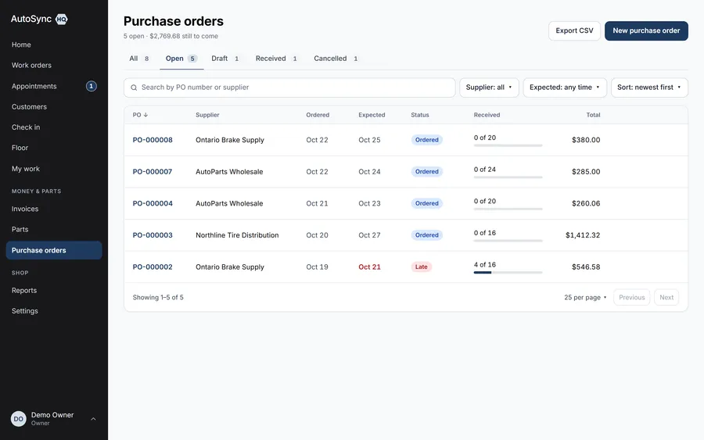Open Work orders in the sidebar
This screenshot has height=440, width=704.
coord(54,66)
